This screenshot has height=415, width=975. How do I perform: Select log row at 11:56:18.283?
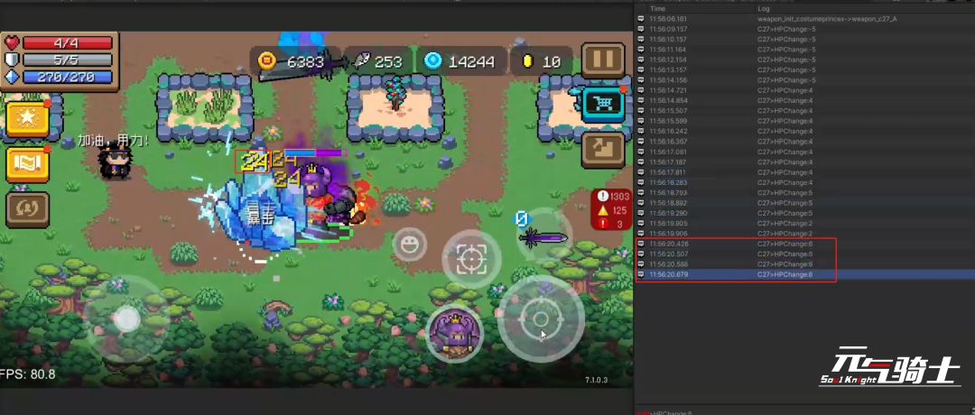[x=806, y=182]
